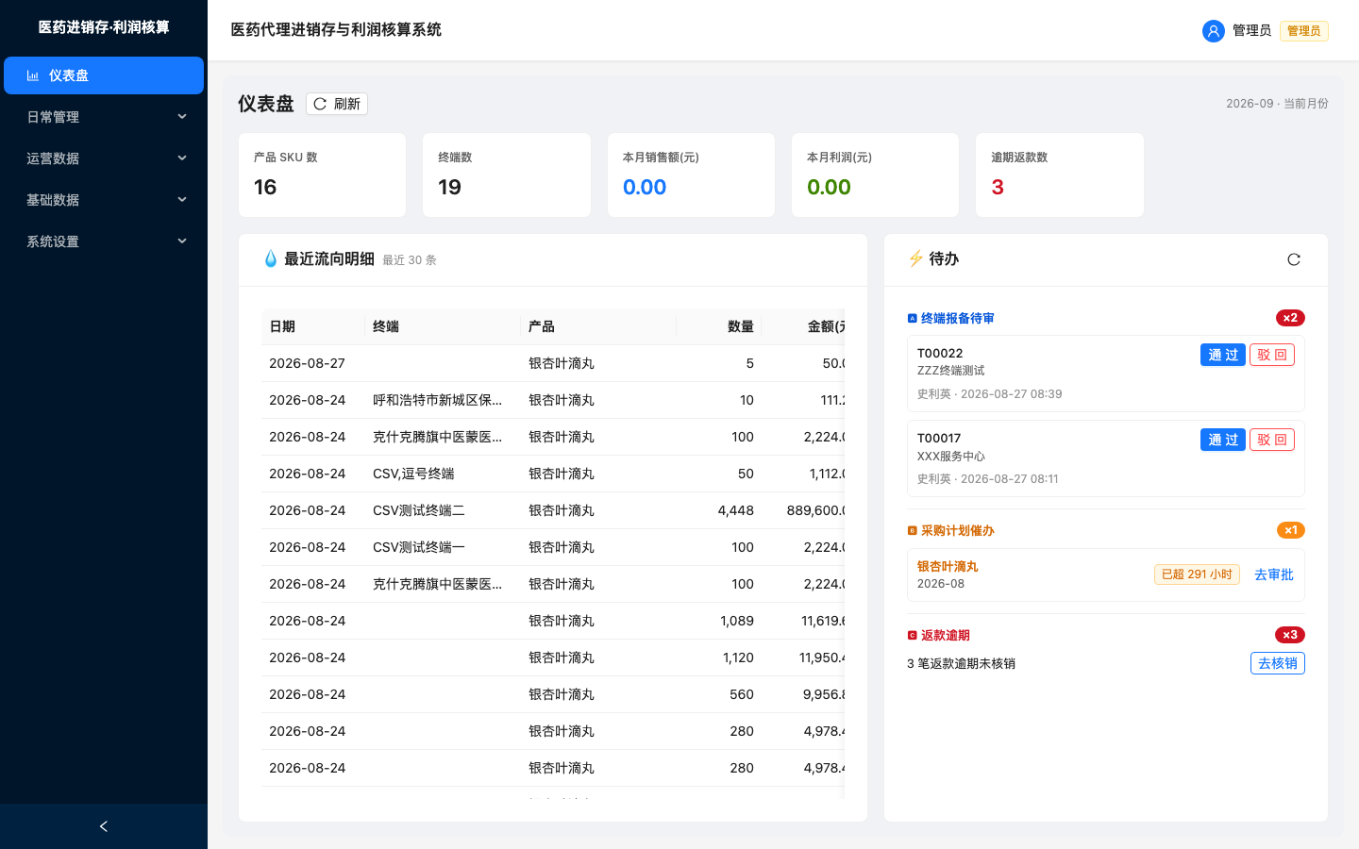Viewport: 1359px width, 849px height.
Task: Click the lightning bolt 待办 icon
Action: pyautogui.click(x=915, y=259)
